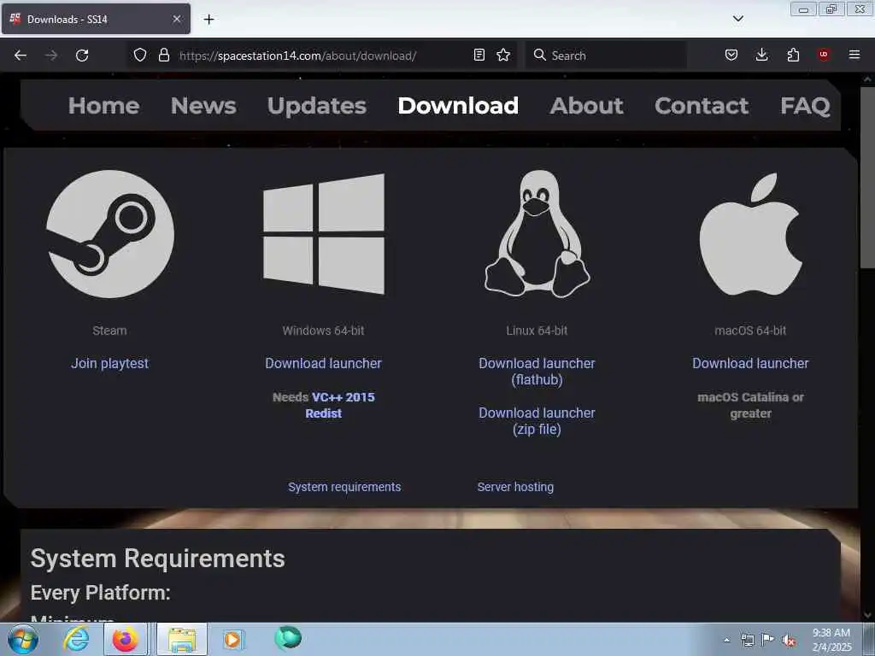Click the green round taskbar icon
This screenshot has height=656, width=875.
pyautogui.click(x=288, y=637)
